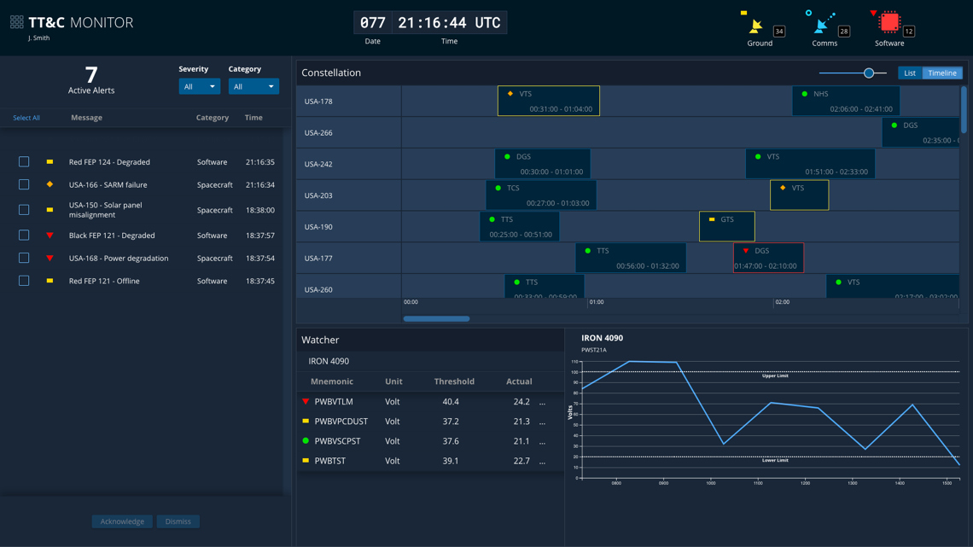Select USA-266 DGS contact block

(921, 133)
